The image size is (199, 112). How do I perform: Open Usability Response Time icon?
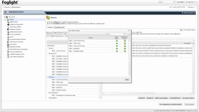pyautogui.click(x=8, y=54)
